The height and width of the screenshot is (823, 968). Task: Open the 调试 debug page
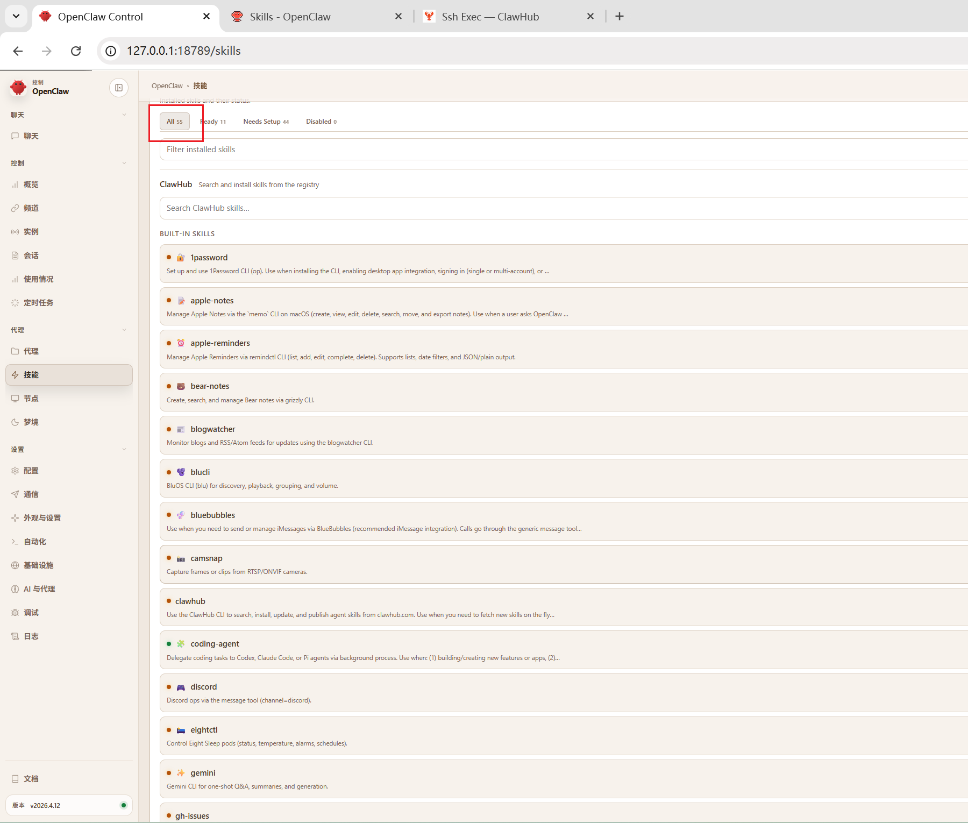pos(69,613)
